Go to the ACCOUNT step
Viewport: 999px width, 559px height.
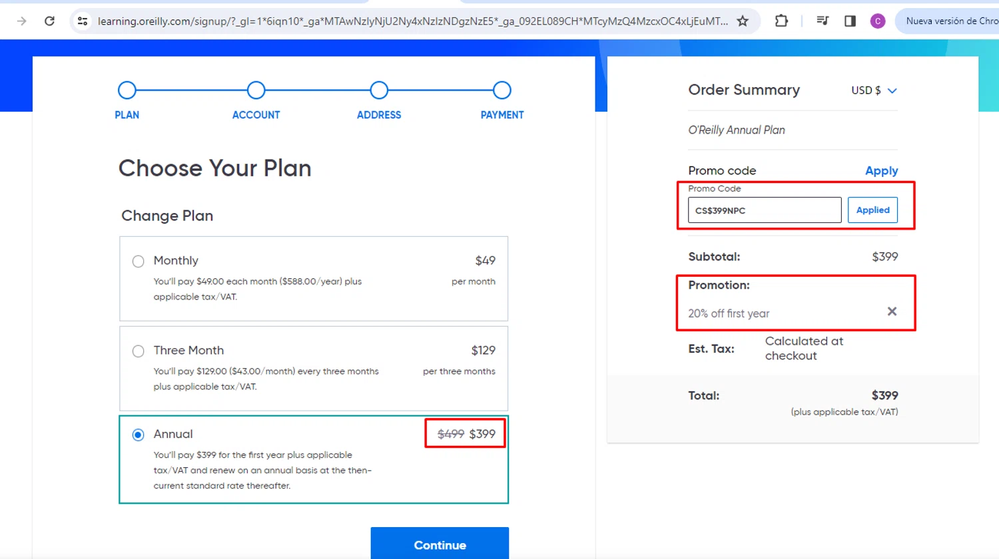(256, 91)
